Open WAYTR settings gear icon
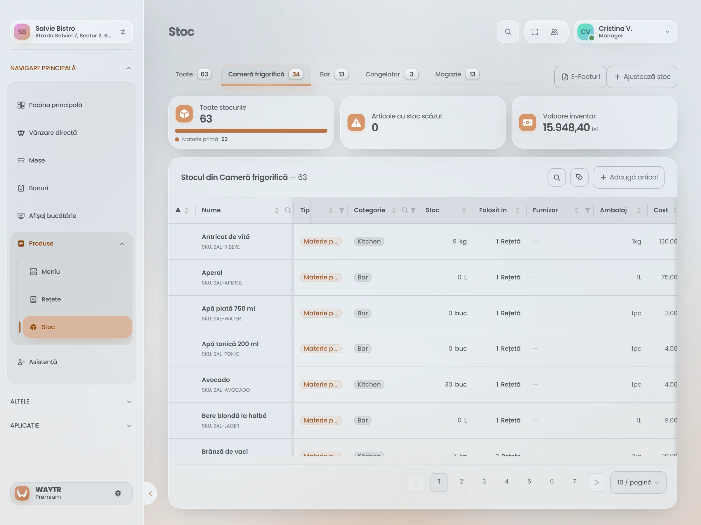Image resolution: width=701 pixels, height=525 pixels. [118, 493]
